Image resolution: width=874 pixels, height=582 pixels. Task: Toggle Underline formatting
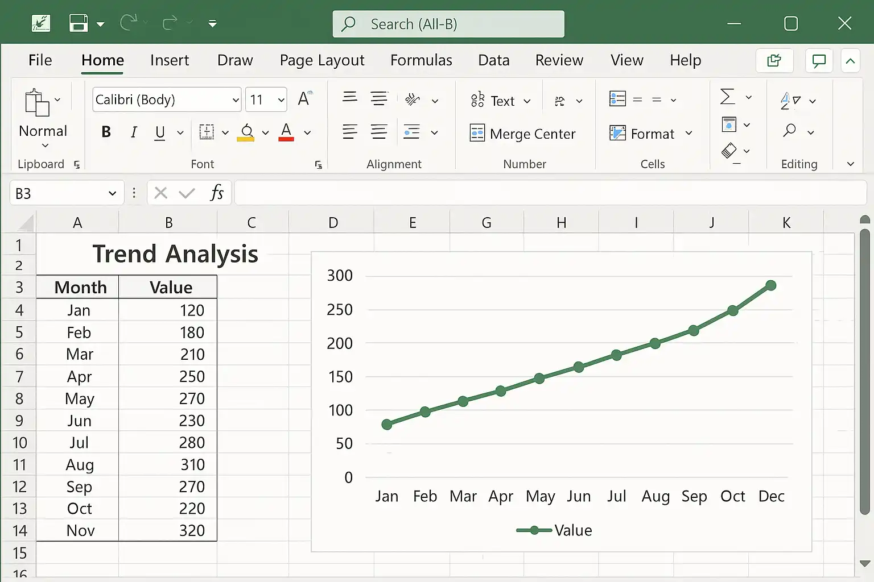click(x=160, y=132)
